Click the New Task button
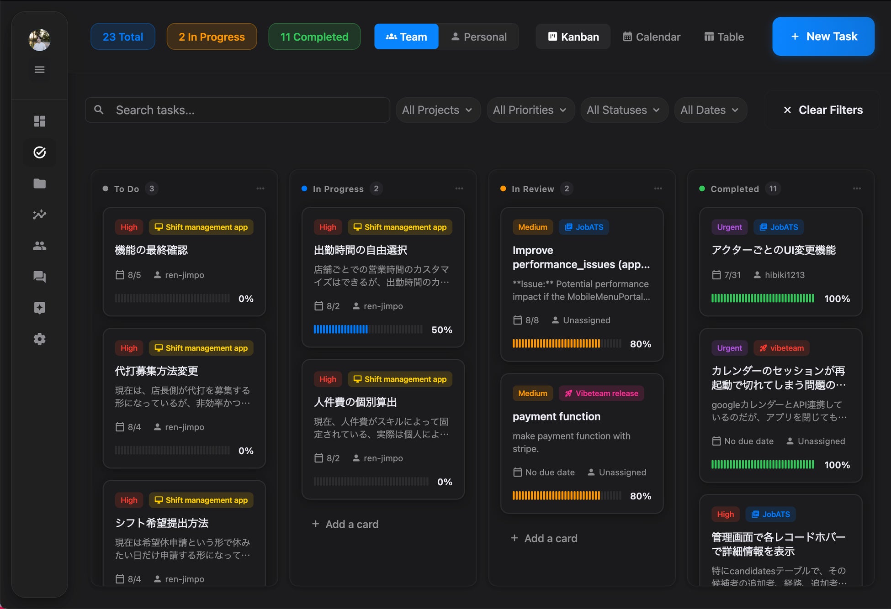Image resolution: width=891 pixels, height=609 pixels. pos(823,37)
